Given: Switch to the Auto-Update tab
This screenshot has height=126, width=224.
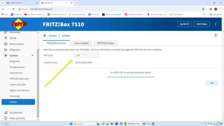Looking at the screenshot, I should point(81,43).
